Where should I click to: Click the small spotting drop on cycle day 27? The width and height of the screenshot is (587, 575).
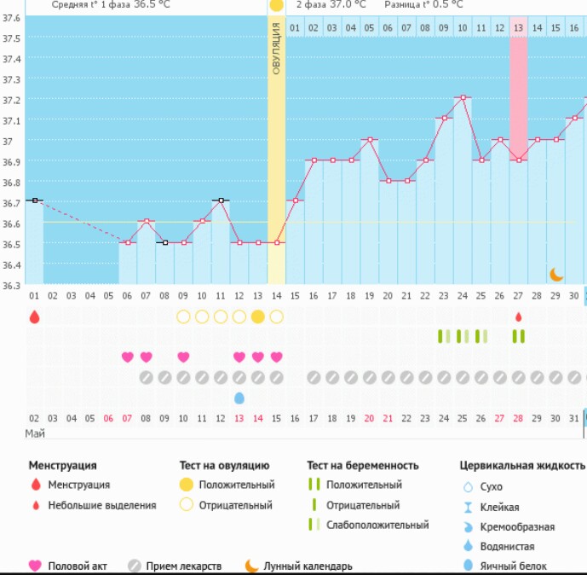pos(518,317)
